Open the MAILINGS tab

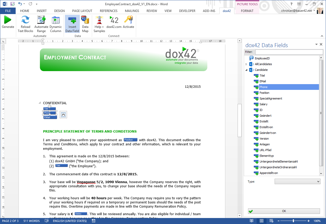[132, 11]
